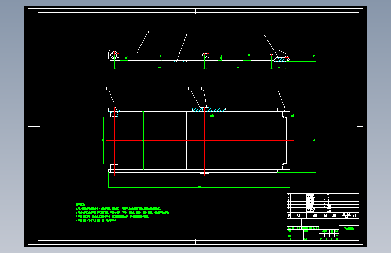Click the green technical requirements notes block

[122, 212]
